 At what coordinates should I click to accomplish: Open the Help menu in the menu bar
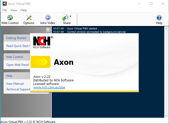pyautogui.click(x=24, y=10)
